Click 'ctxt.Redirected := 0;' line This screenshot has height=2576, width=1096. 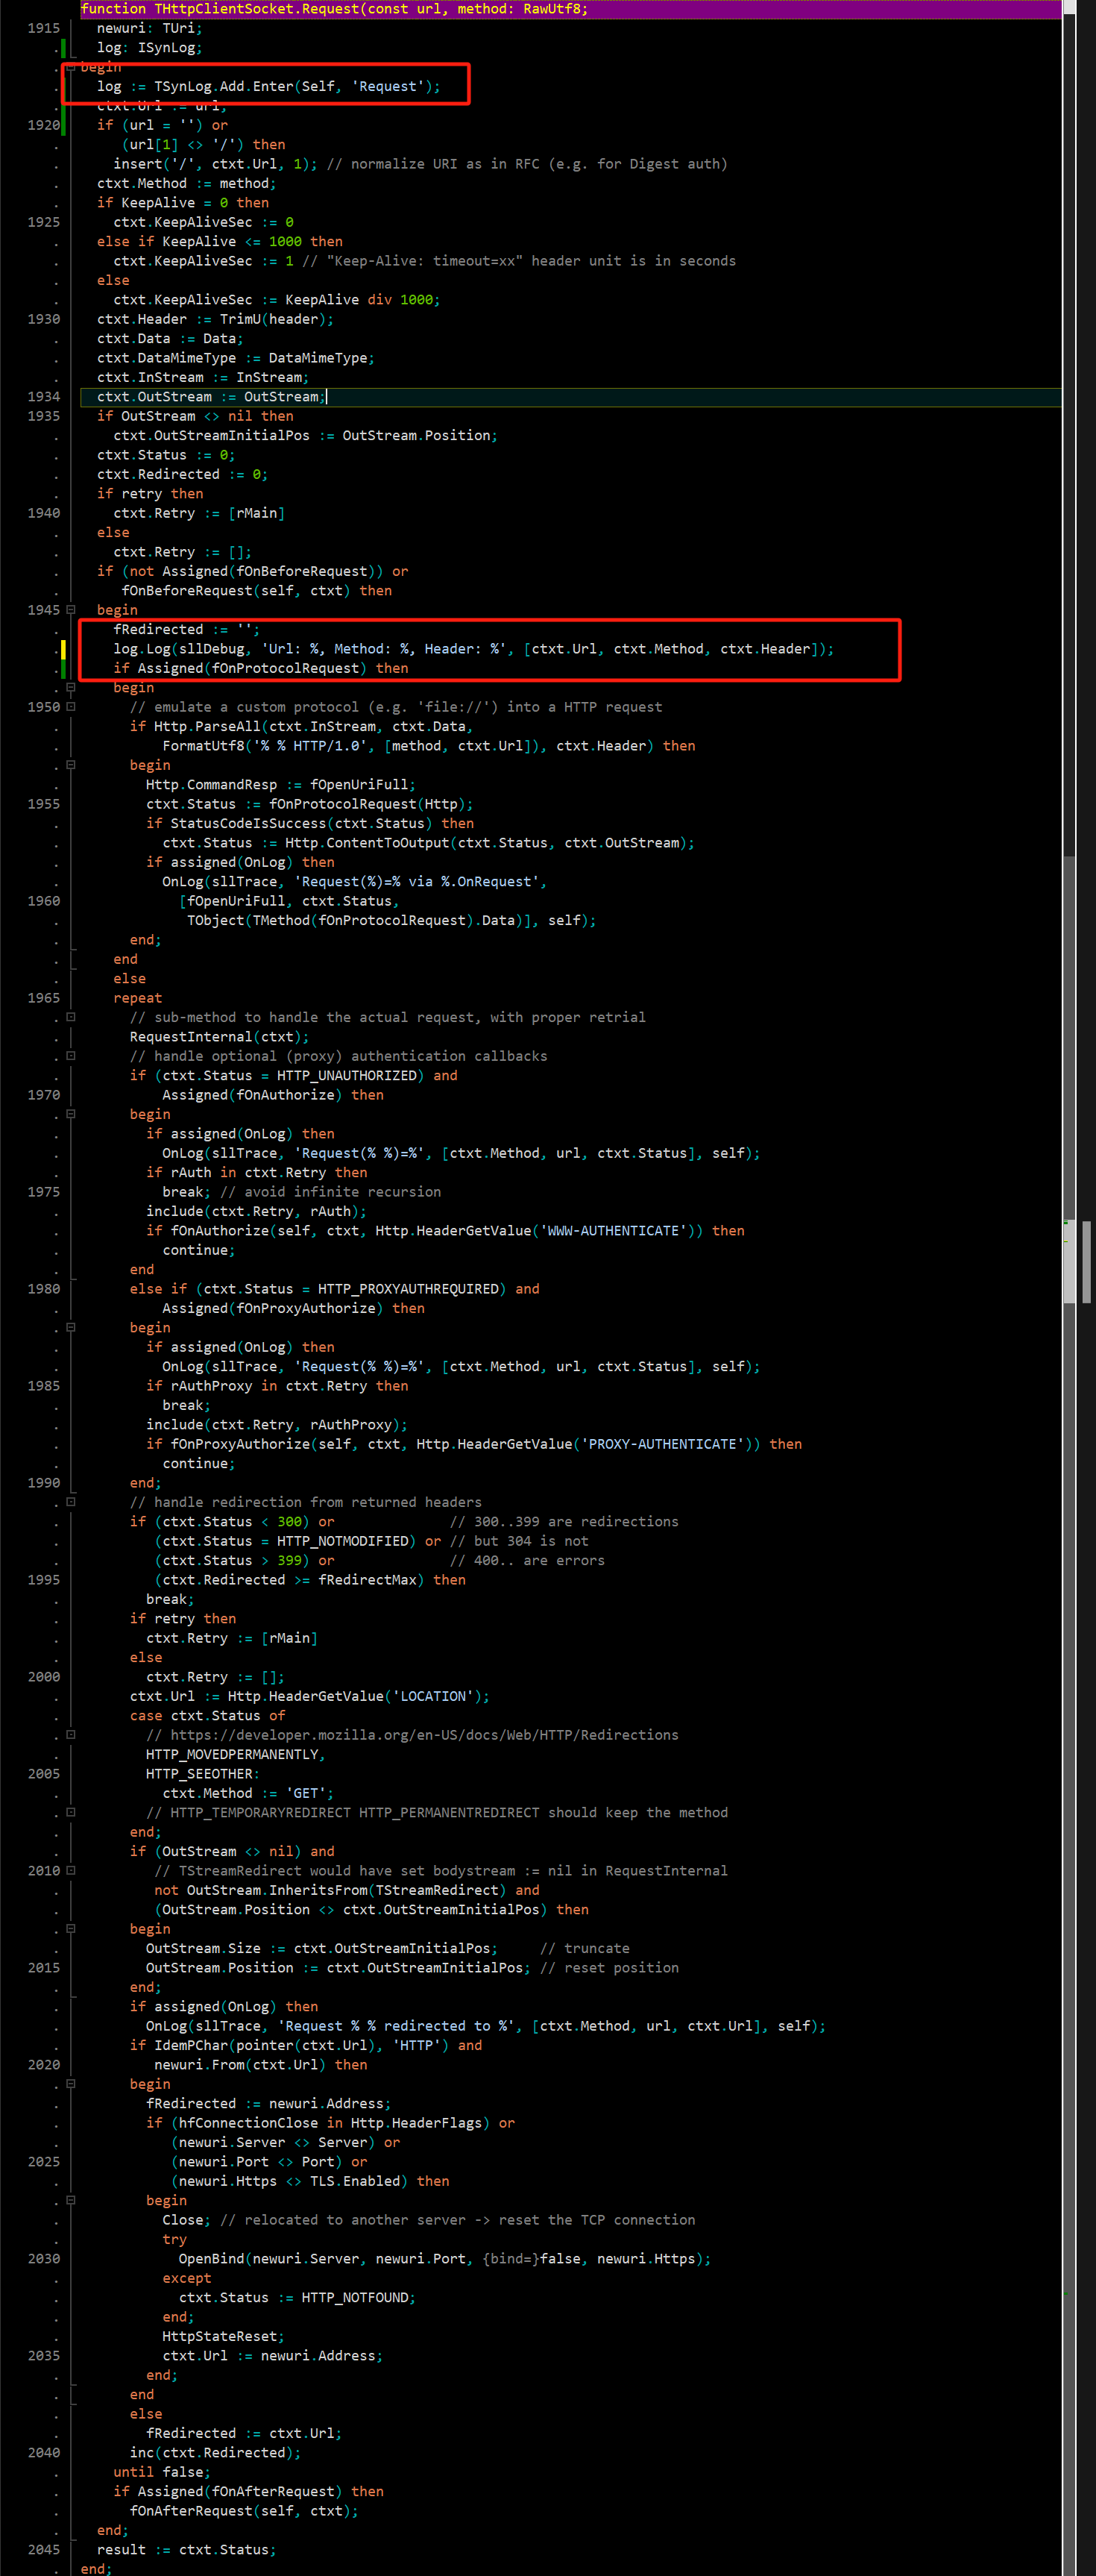click(183, 475)
